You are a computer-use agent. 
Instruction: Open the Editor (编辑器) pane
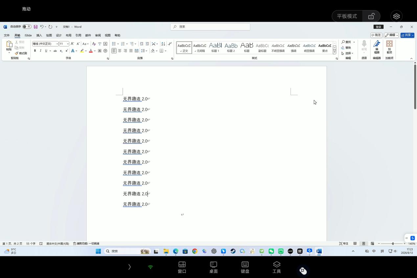coord(377,47)
